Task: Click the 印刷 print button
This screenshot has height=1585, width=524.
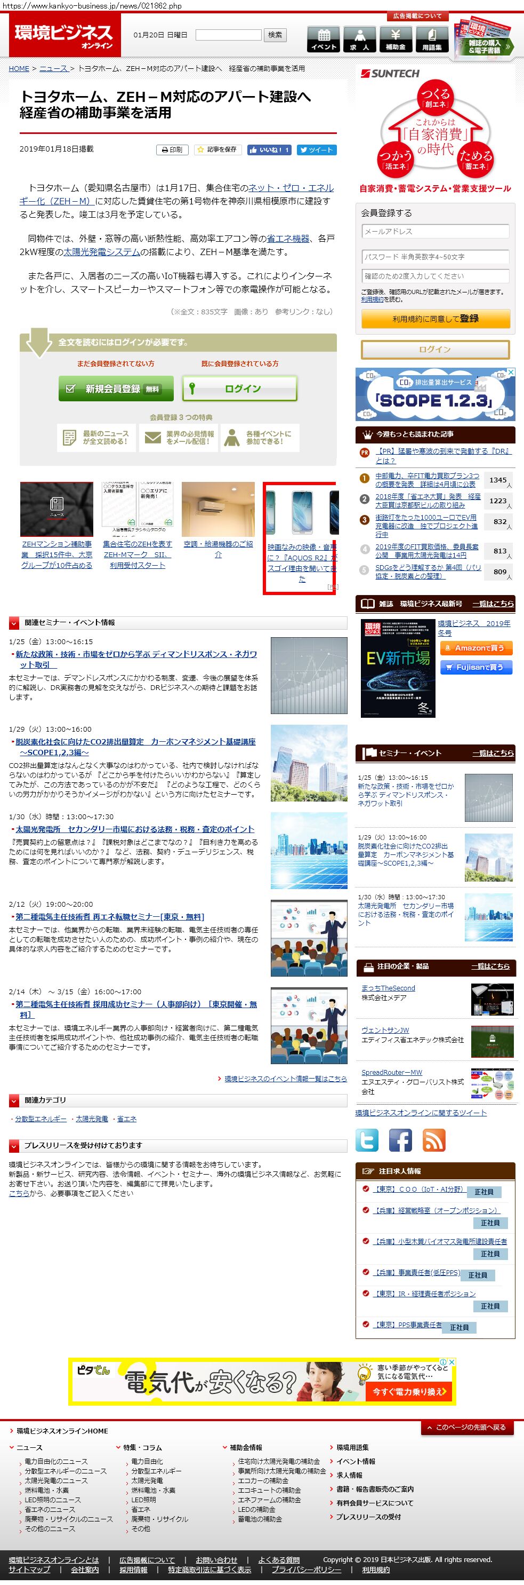Action: tap(173, 149)
